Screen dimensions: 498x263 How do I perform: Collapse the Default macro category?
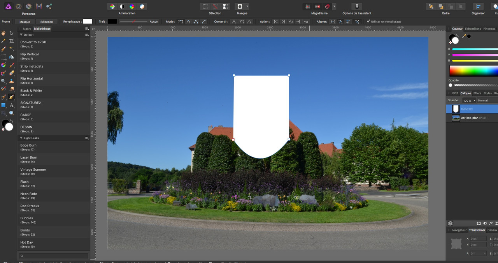tap(21, 35)
